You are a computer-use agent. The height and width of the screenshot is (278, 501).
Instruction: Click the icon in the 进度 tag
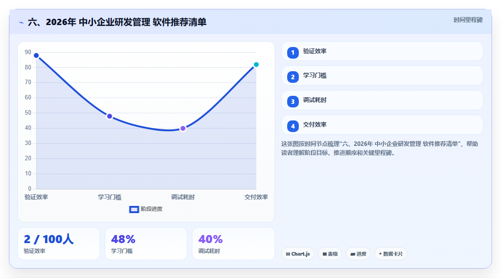(353, 254)
